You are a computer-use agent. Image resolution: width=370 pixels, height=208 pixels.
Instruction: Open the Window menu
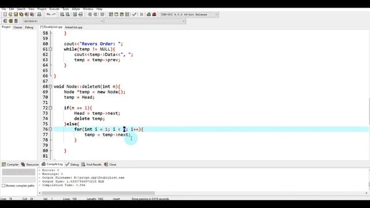point(88,9)
